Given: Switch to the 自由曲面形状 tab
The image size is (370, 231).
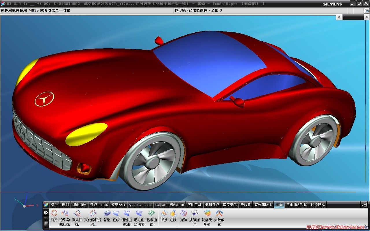Looking at the screenshot, I should tap(297, 205).
